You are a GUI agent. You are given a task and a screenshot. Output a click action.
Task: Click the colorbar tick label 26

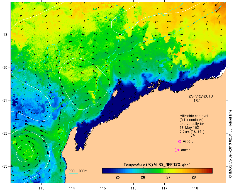click(143, 177)
